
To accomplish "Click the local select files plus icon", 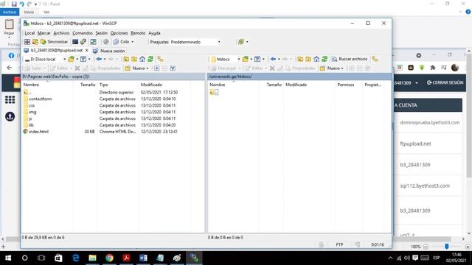I will tap(157, 68).
